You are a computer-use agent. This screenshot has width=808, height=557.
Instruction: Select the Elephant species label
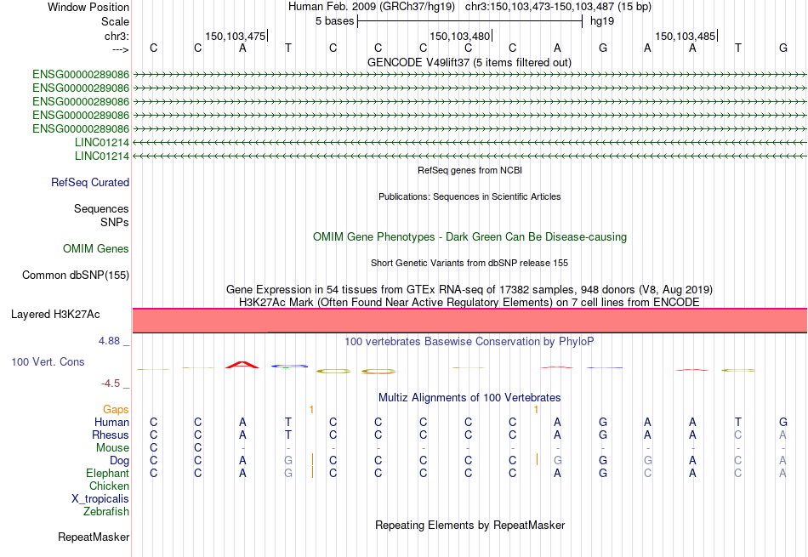[x=107, y=473]
